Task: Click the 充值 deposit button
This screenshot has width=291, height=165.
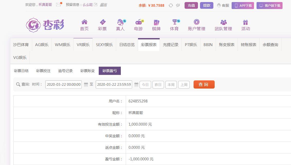Action: [191, 5]
